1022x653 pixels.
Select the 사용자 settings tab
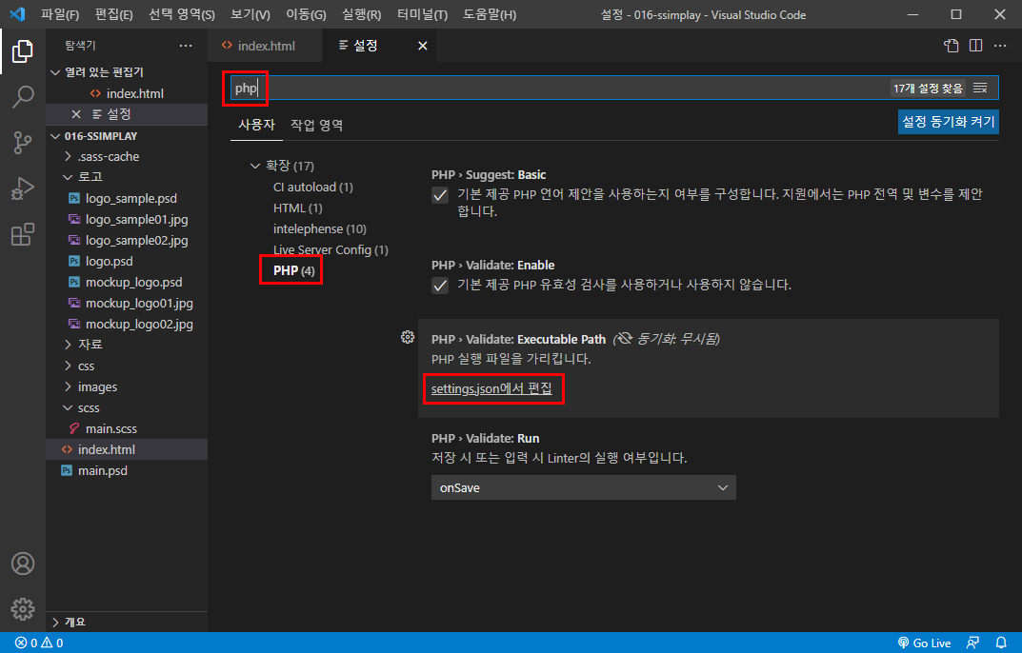click(x=257, y=125)
